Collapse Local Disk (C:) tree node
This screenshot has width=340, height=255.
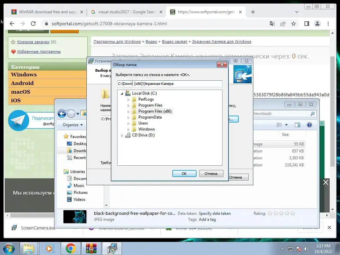point(122,93)
